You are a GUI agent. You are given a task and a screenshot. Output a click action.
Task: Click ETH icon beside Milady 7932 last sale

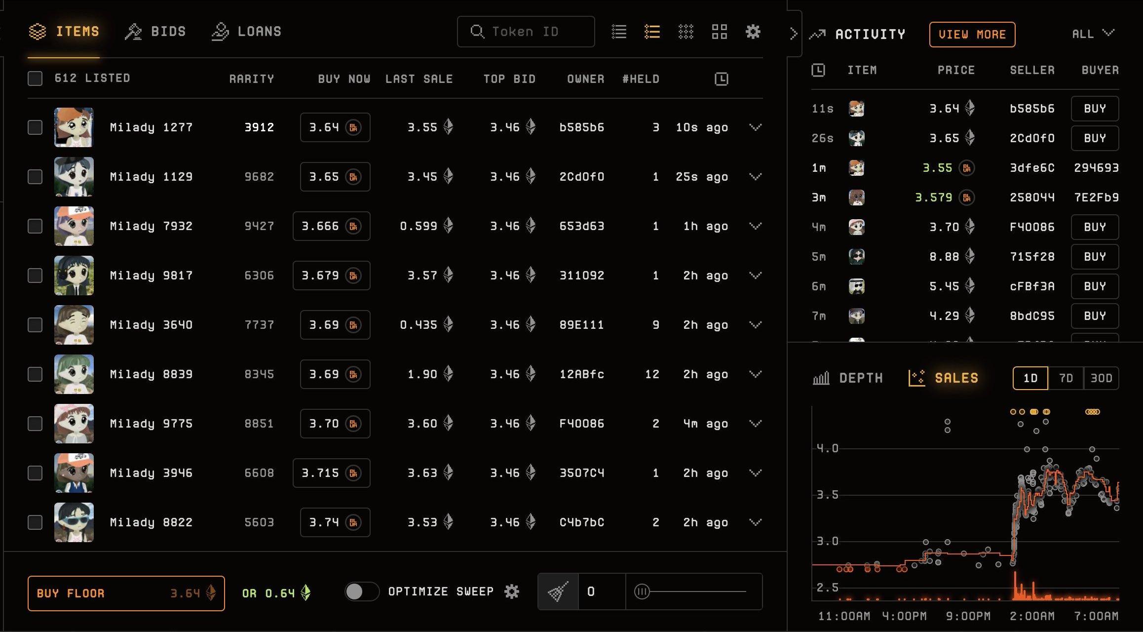(448, 226)
